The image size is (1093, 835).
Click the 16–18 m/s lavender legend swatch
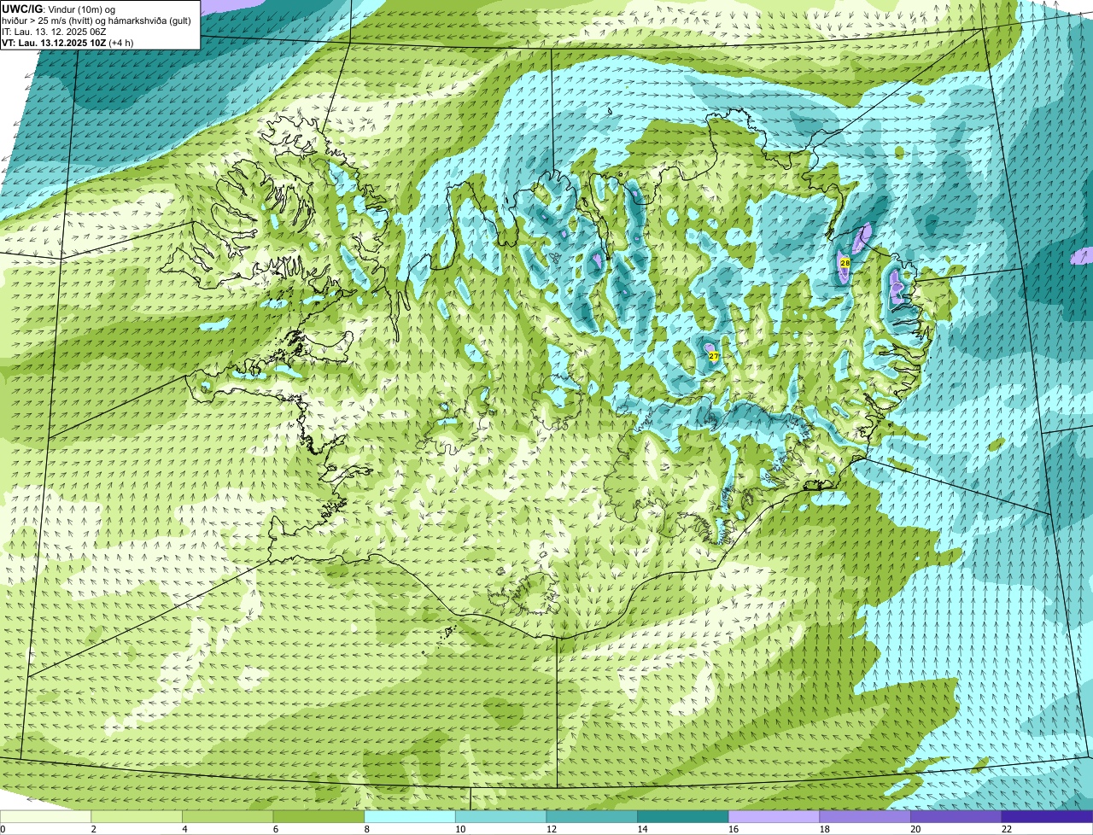774,816
